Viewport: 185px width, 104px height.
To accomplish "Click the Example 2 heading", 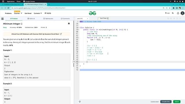I will tap(8, 83).
